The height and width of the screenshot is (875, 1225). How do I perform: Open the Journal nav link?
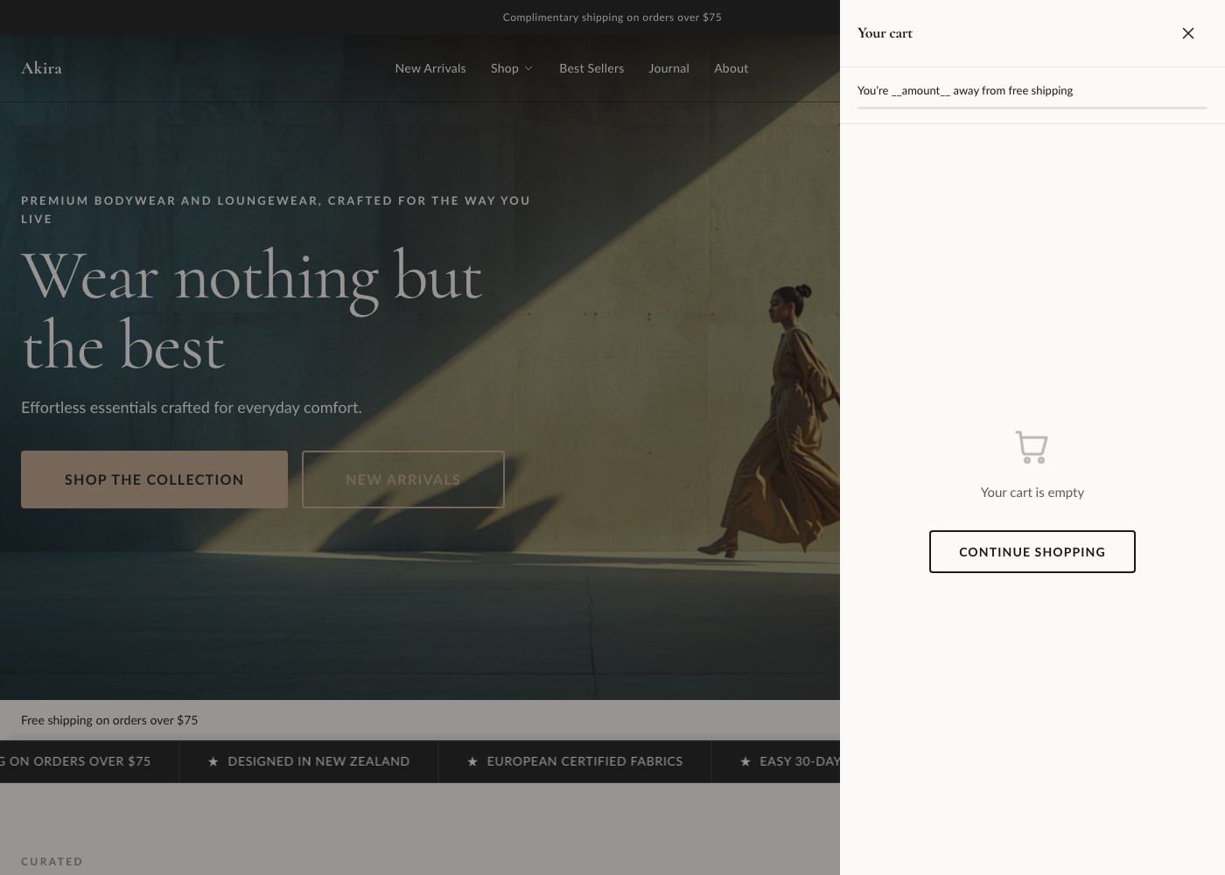click(x=668, y=68)
